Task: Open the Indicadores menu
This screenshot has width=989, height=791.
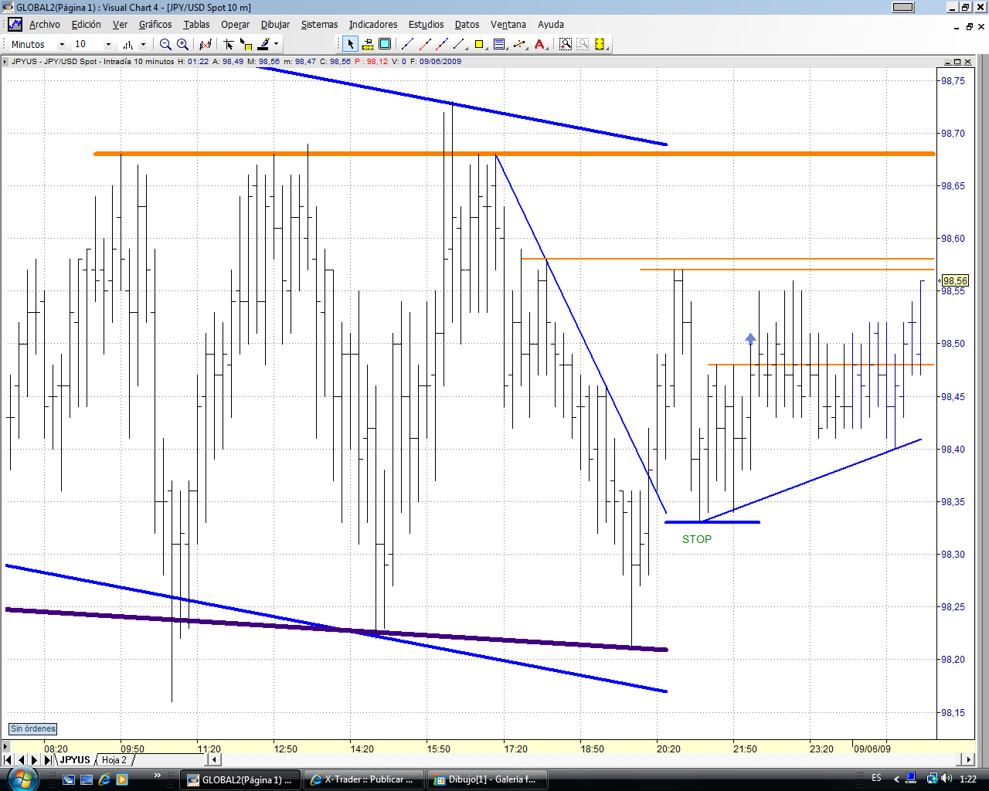Action: (x=373, y=25)
